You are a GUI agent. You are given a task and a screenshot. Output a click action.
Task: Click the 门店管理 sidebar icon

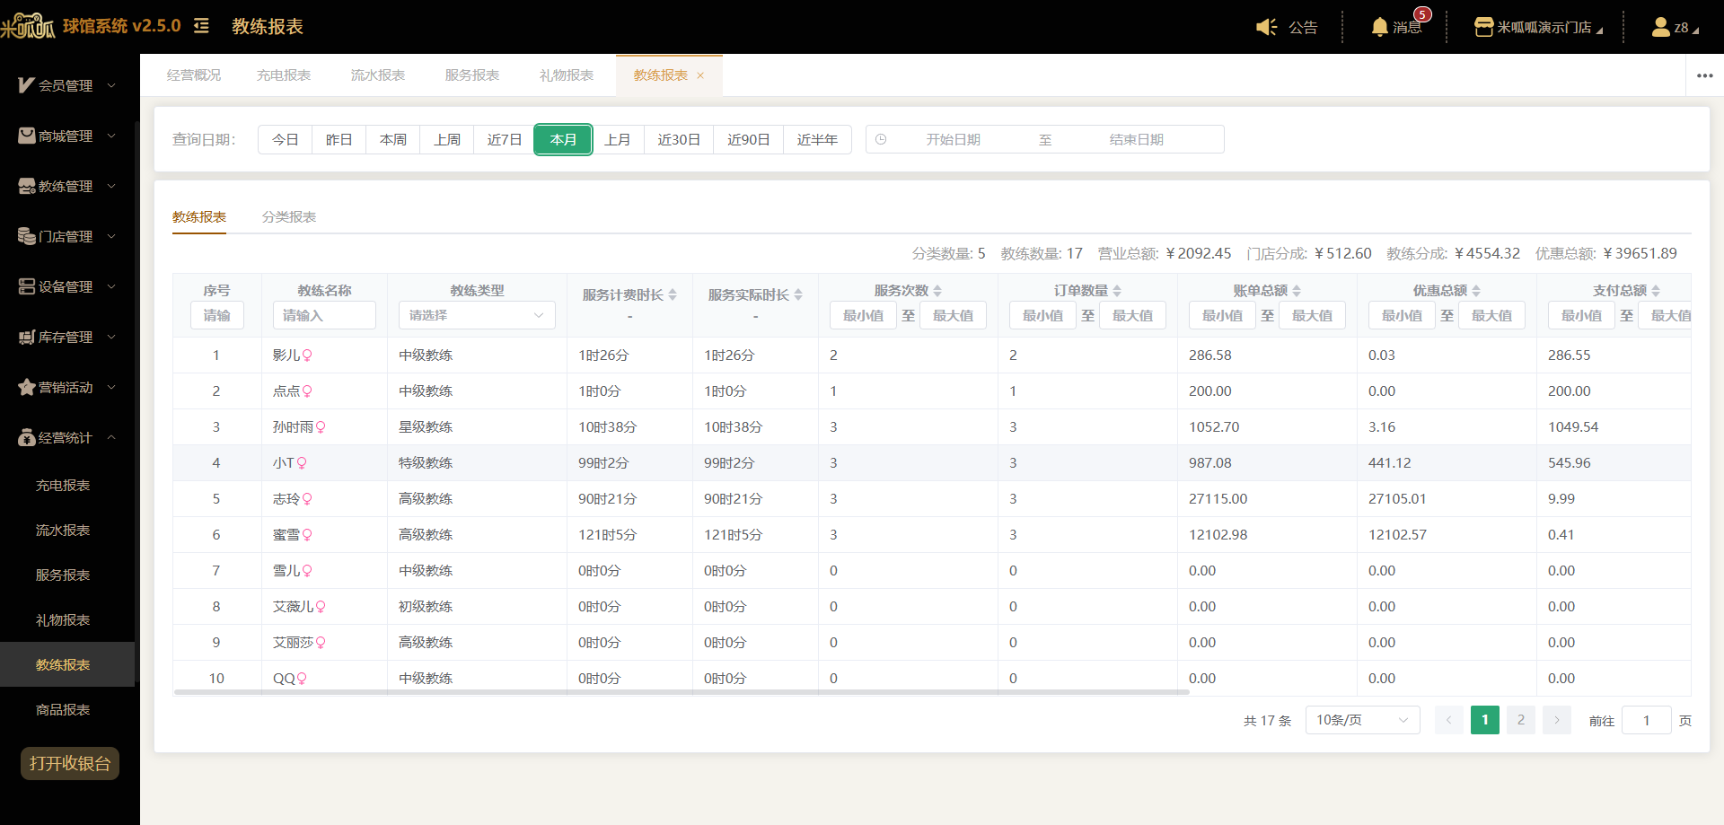point(26,236)
